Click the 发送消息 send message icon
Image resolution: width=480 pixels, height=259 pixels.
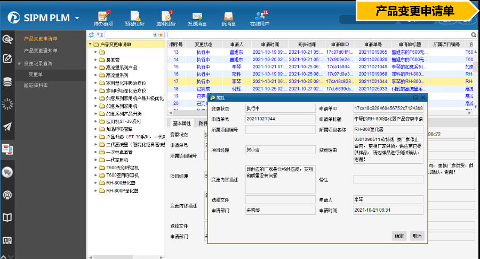pyautogui.click(x=197, y=16)
